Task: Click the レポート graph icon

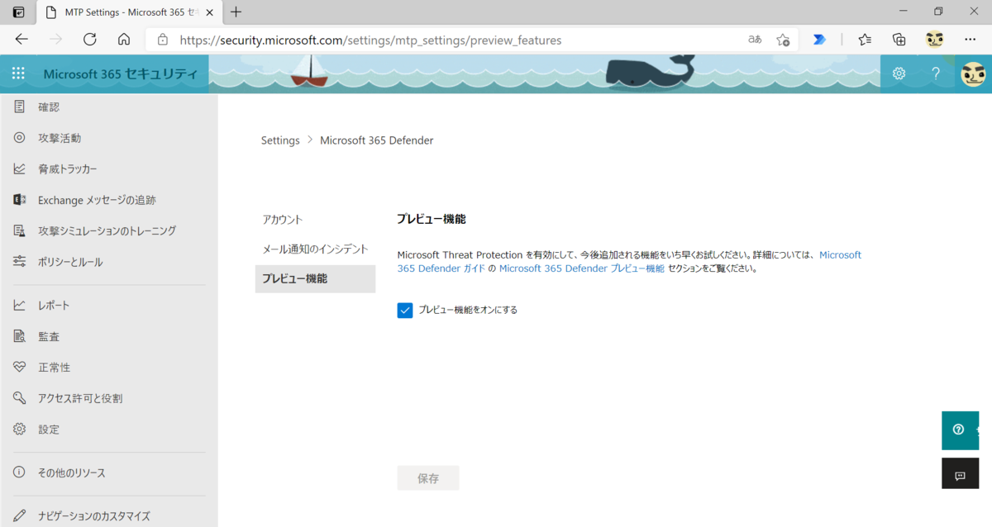Action: point(20,306)
